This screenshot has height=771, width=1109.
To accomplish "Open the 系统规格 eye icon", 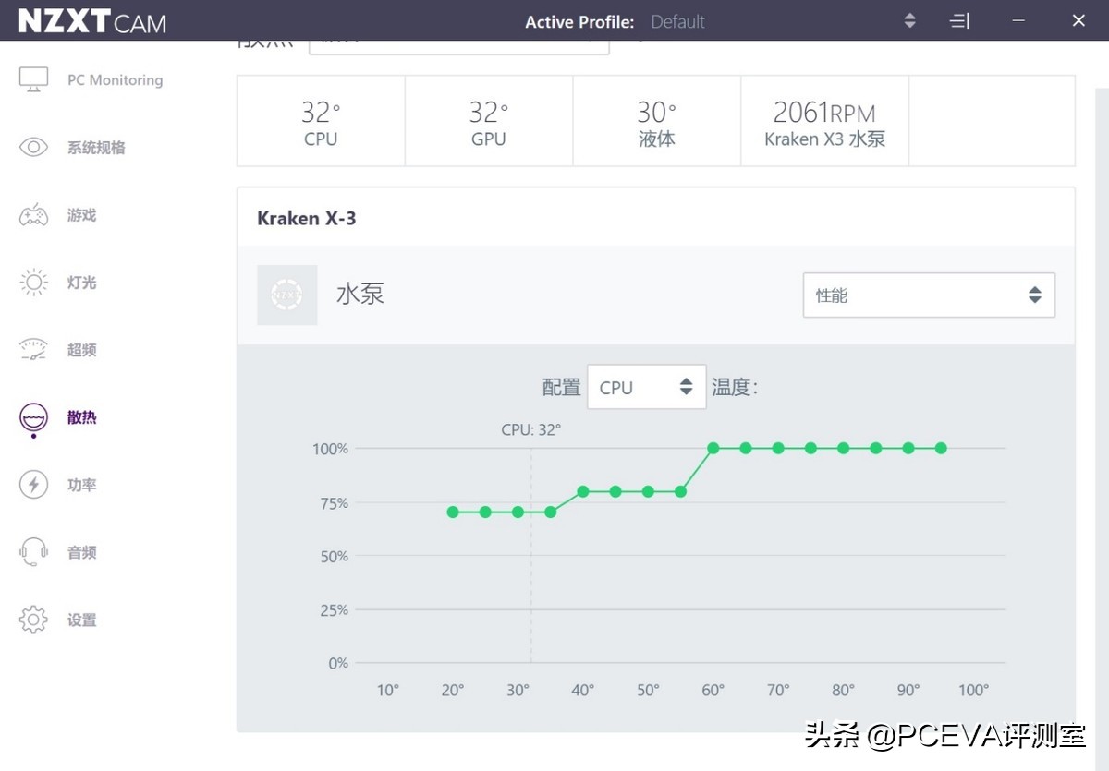I will point(34,147).
